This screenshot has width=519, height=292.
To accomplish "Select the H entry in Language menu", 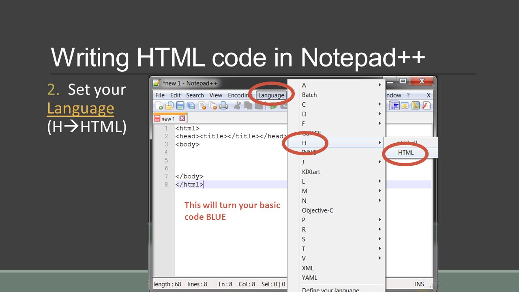I will click(x=336, y=143).
